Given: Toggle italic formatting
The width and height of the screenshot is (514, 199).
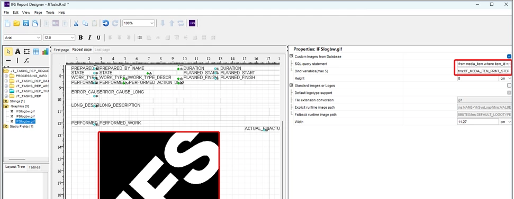Looking at the screenshot, I should point(89,37).
